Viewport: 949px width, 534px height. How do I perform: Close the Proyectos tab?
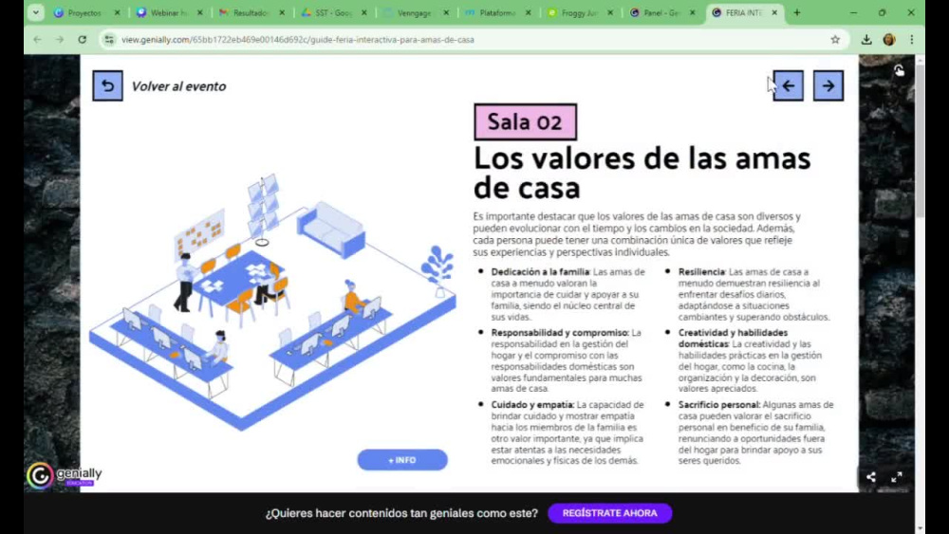point(118,12)
